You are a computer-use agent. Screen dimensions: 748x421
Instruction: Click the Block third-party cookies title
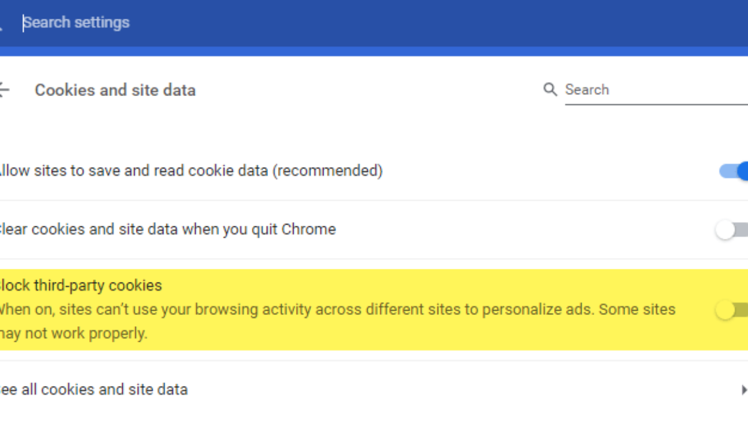pos(81,286)
